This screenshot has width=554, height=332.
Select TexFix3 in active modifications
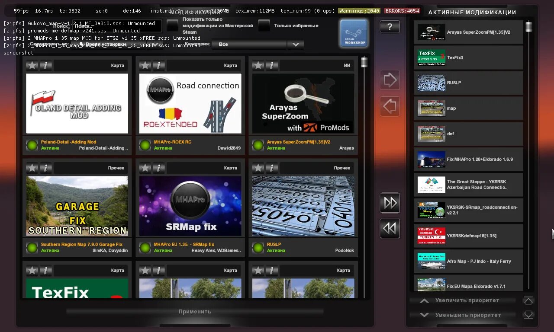468,57
